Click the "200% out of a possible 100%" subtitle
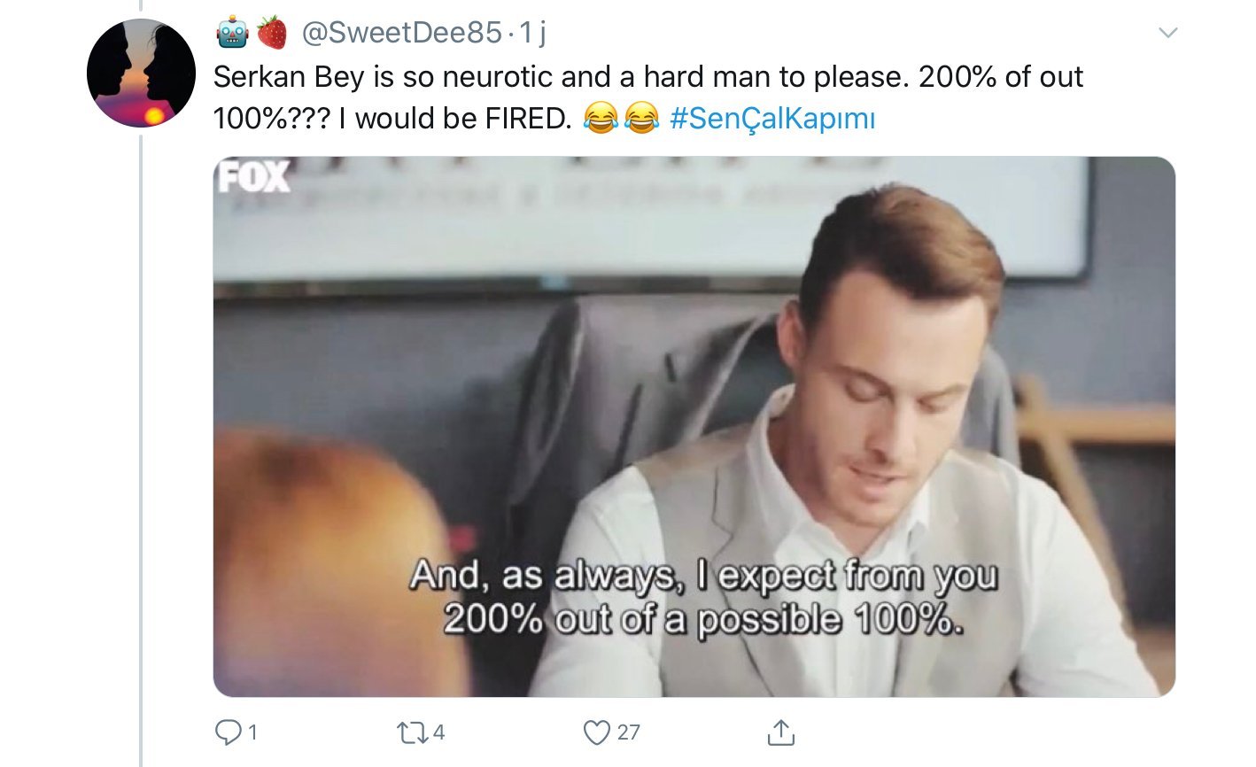 (x=702, y=620)
